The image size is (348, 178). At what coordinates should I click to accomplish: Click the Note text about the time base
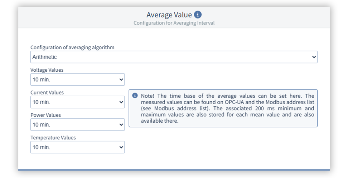pyautogui.click(x=227, y=108)
